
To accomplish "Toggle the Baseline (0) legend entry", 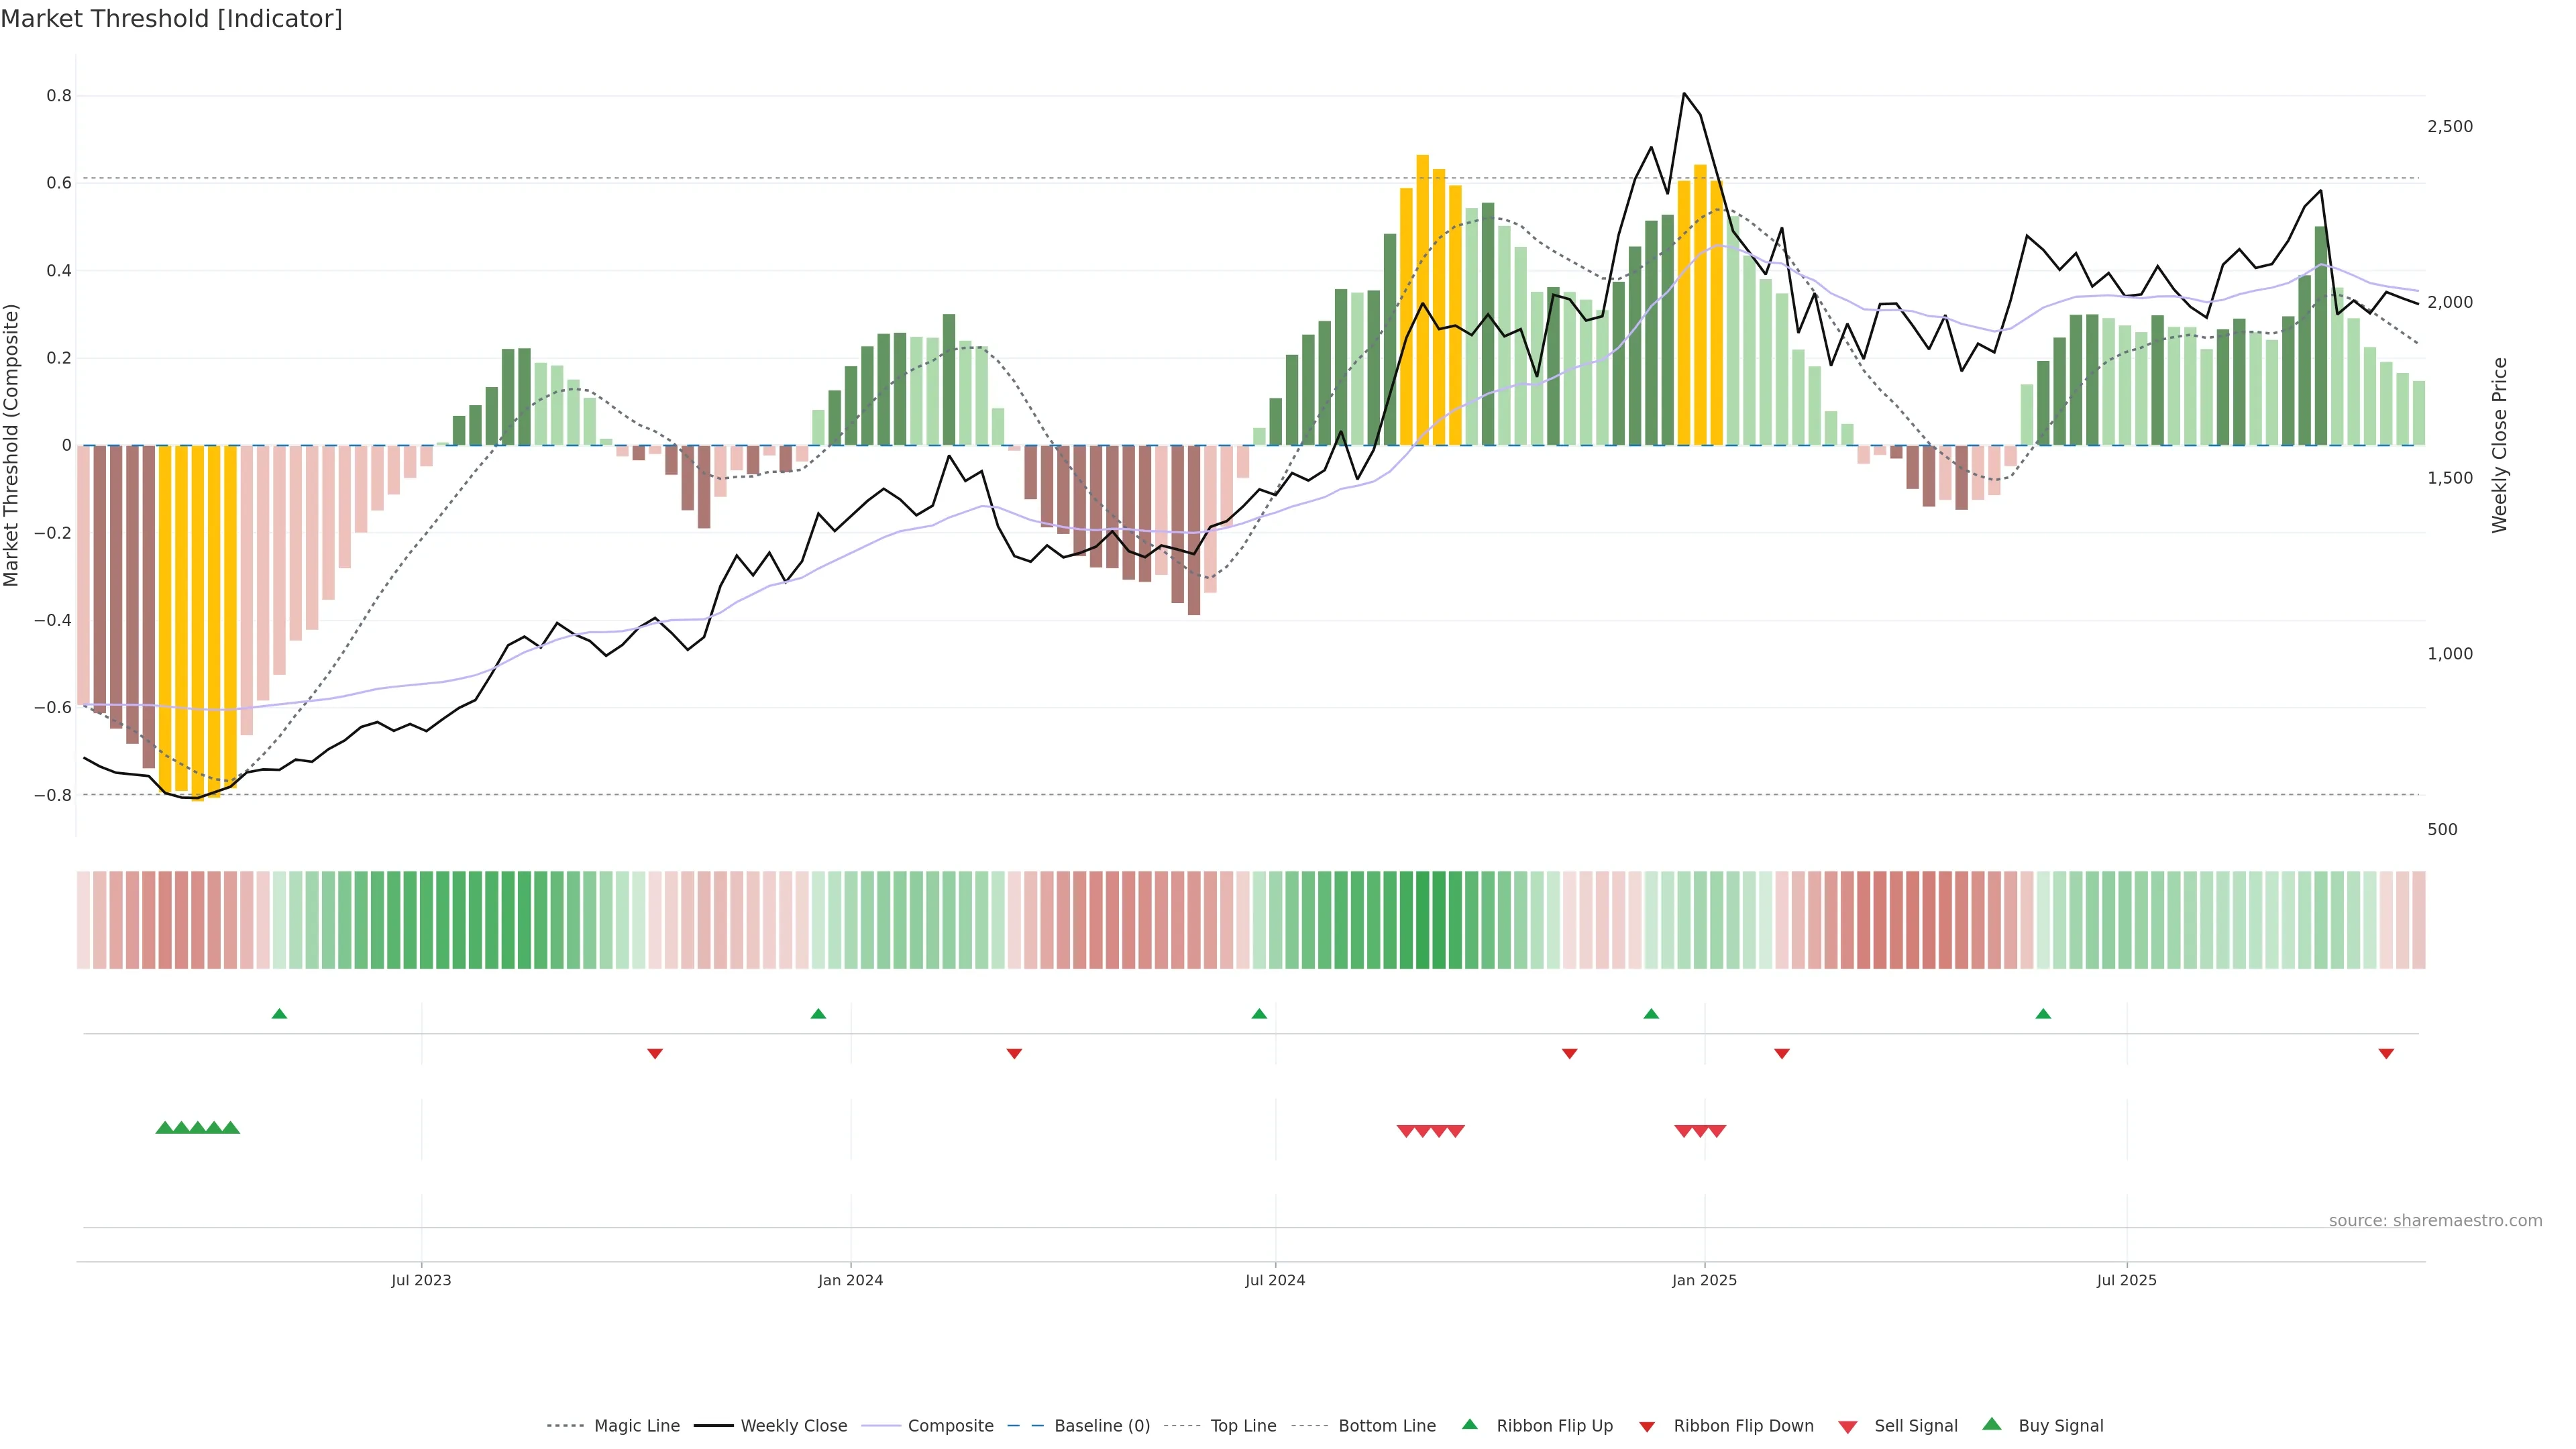I will (1101, 1426).
